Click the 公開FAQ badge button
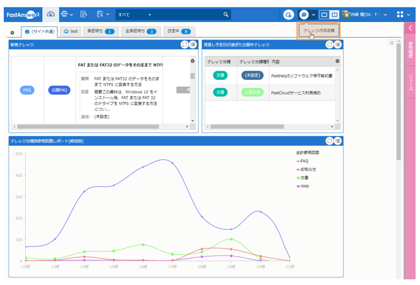420x285 pixels. tap(59, 90)
